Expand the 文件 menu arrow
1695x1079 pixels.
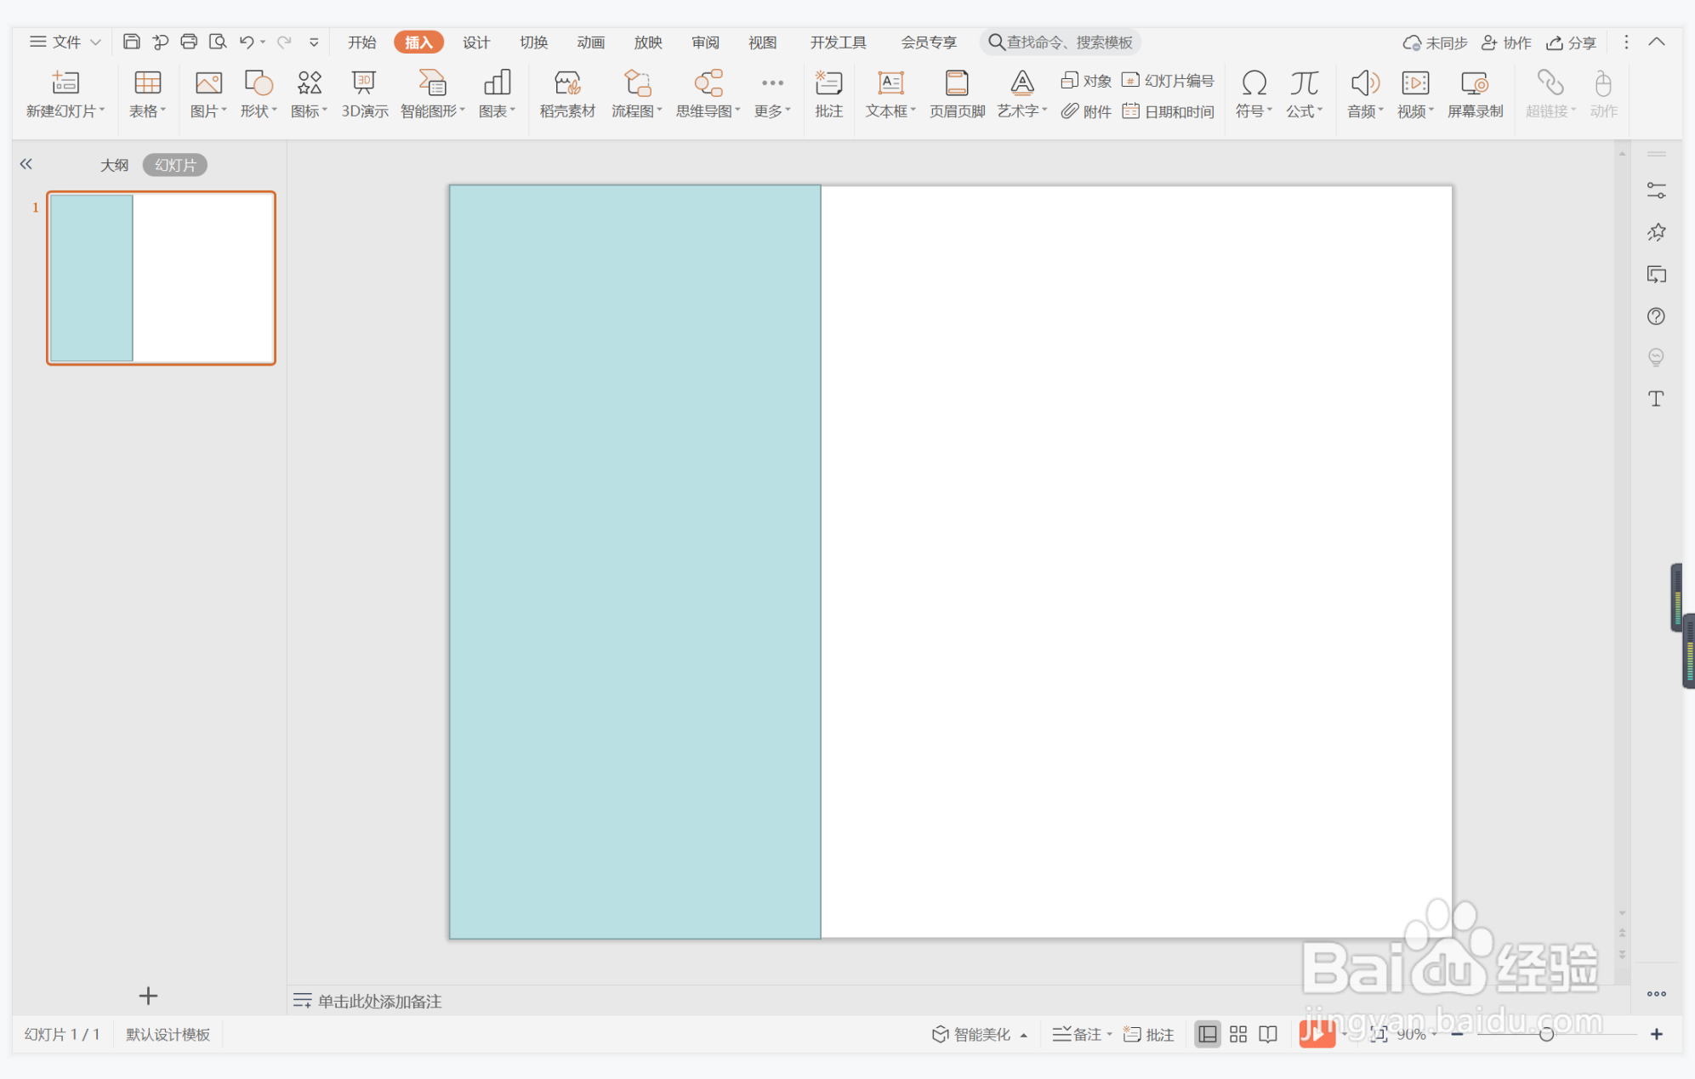96,42
